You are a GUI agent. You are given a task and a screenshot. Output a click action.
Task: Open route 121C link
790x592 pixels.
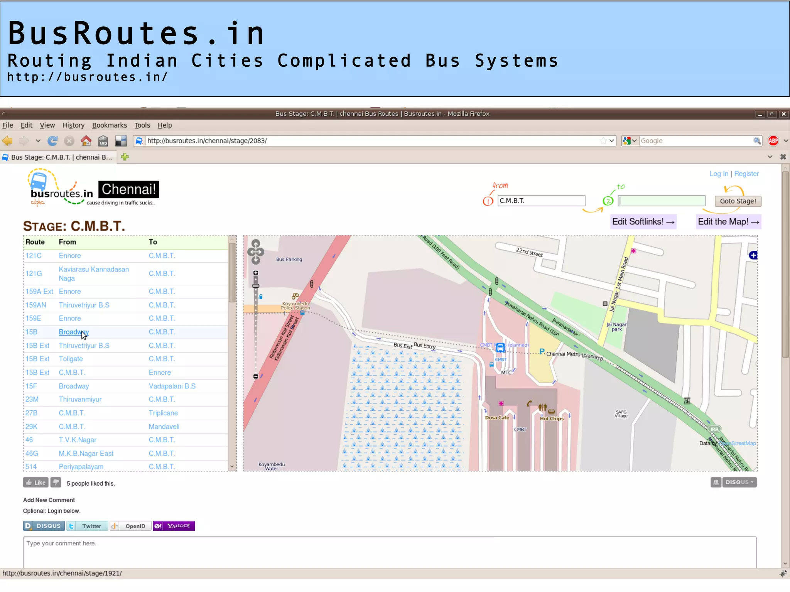coord(34,256)
